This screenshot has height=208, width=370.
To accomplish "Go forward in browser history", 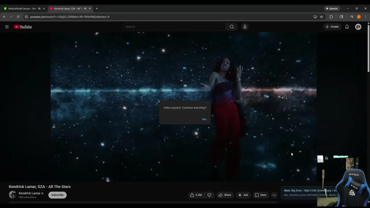I will [x=11, y=17].
